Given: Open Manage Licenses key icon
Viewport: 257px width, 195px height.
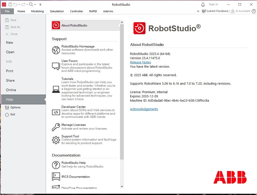Looking at the screenshot, I should [x=56, y=127].
